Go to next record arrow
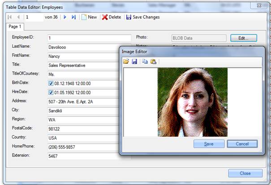271x185 pixels. tap(65, 17)
